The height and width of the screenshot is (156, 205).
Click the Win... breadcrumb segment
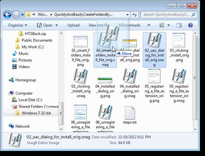[x=43, y=14]
